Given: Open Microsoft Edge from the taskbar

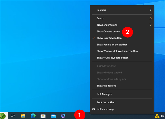Looking at the screenshot, I should coord(33,116).
